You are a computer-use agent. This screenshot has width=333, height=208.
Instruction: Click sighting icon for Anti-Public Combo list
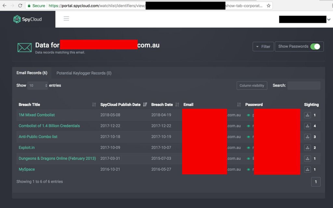coord(307,137)
